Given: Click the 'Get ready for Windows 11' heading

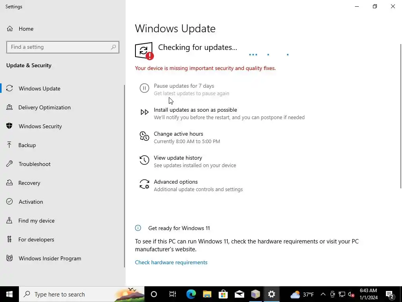Looking at the screenshot, I should (x=179, y=228).
